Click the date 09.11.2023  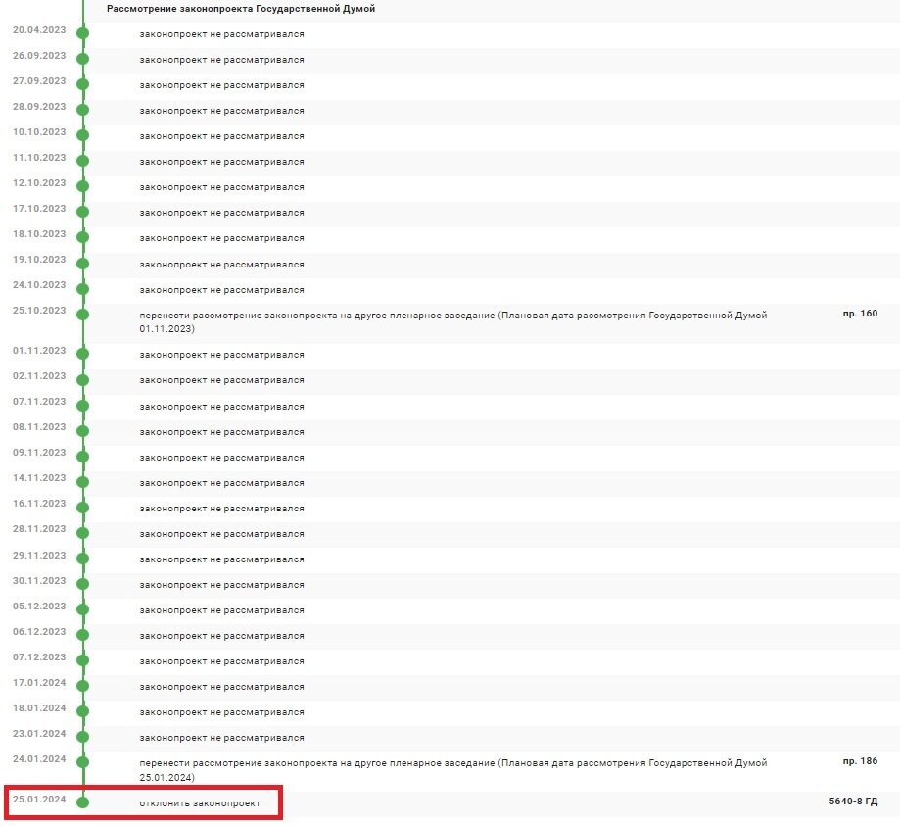click(x=39, y=452)
